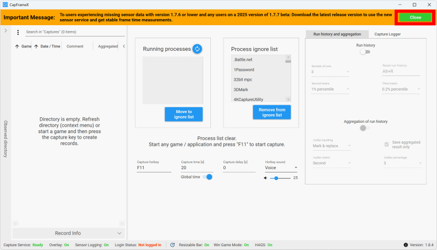Viewport: 437px width, 250px height.
Task: Switch to the Capture Logger tab
Action: tap(387, 34)
